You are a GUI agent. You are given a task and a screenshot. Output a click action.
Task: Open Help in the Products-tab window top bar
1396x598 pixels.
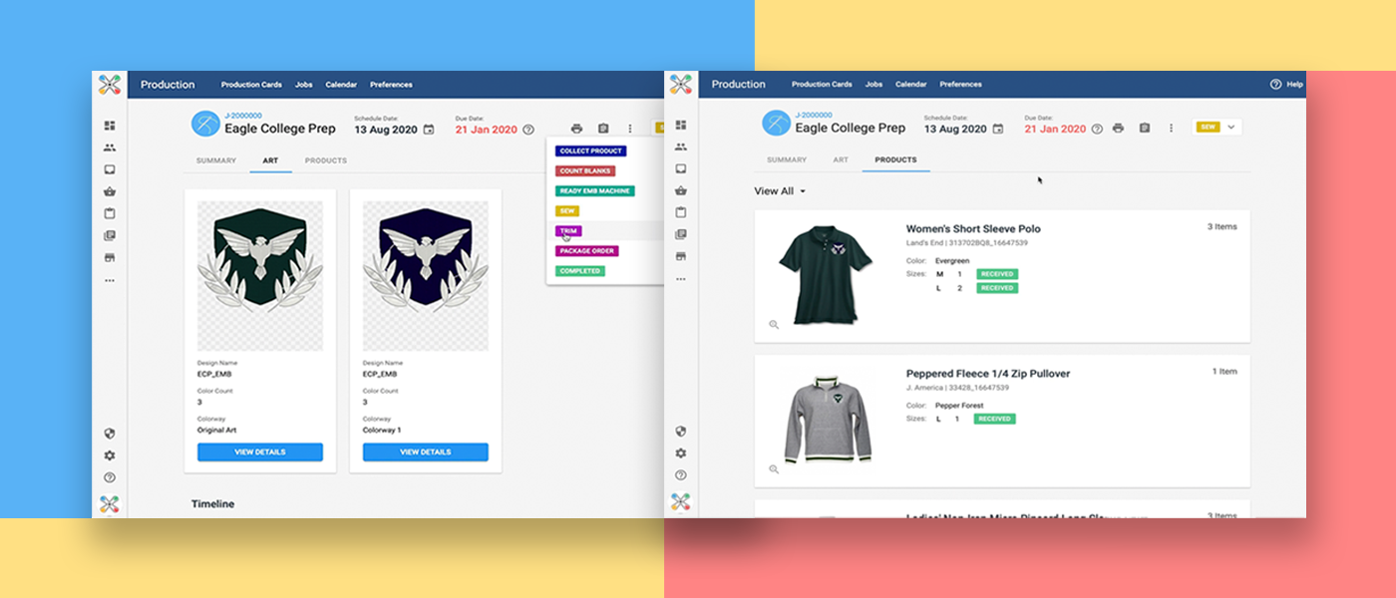pyautogui.click(x=1286, y=85)
